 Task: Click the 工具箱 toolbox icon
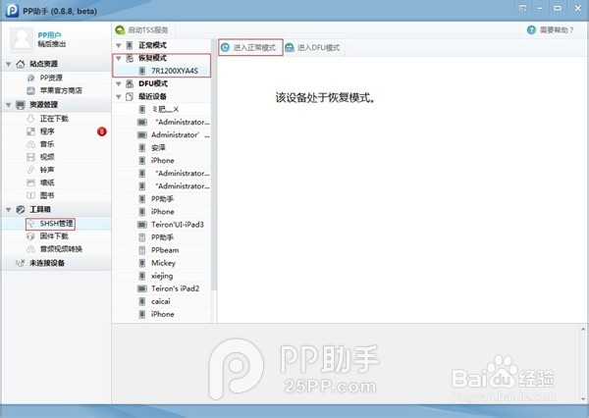pos(21,210)
